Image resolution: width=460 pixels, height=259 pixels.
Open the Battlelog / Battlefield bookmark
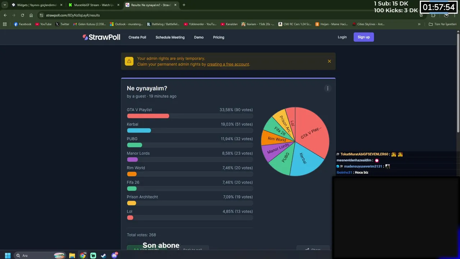click(x=163, y=24)
